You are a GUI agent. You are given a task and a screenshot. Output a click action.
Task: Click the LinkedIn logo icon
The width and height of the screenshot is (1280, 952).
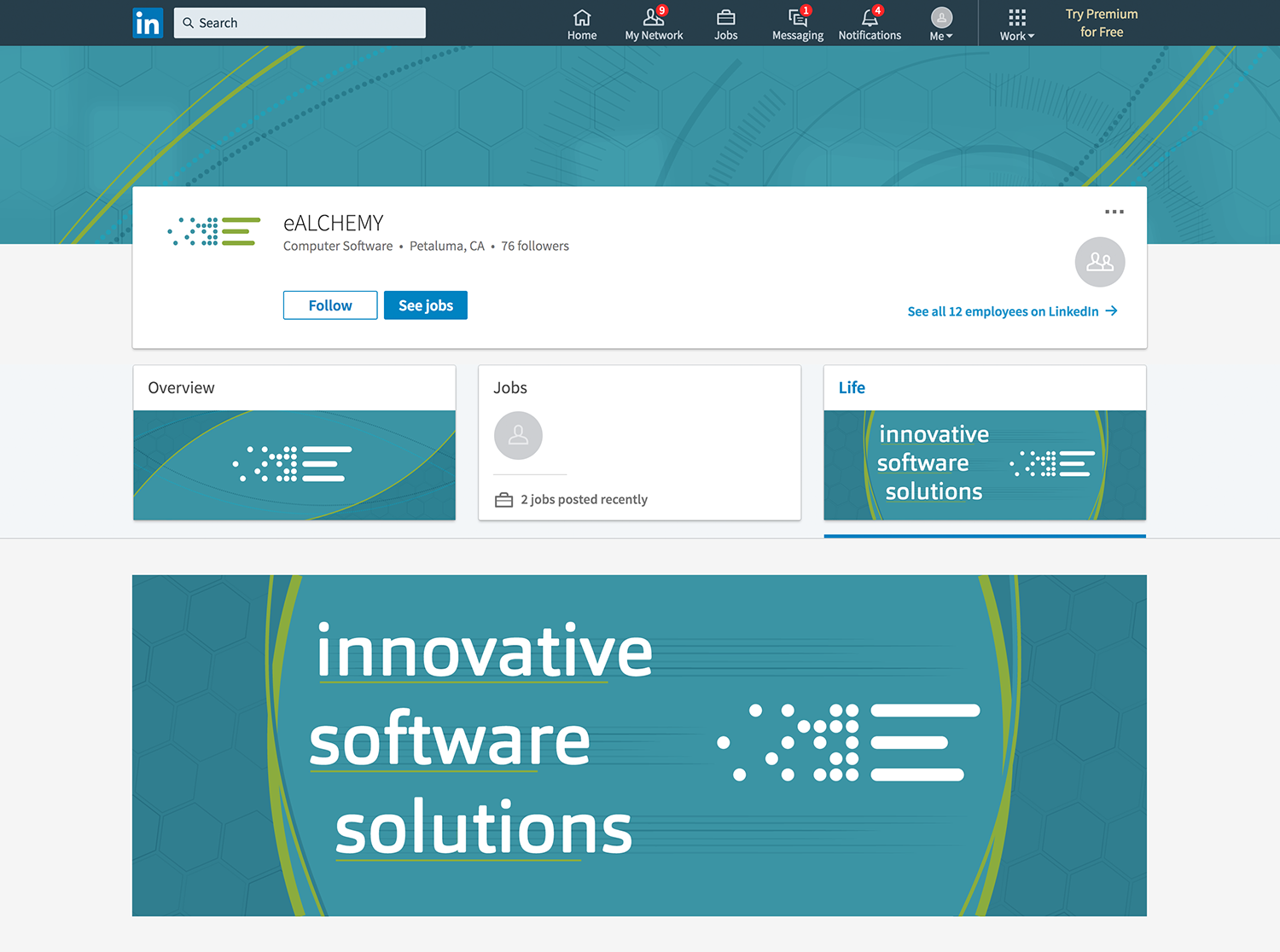pyautogui.click(x=148, y=23)
